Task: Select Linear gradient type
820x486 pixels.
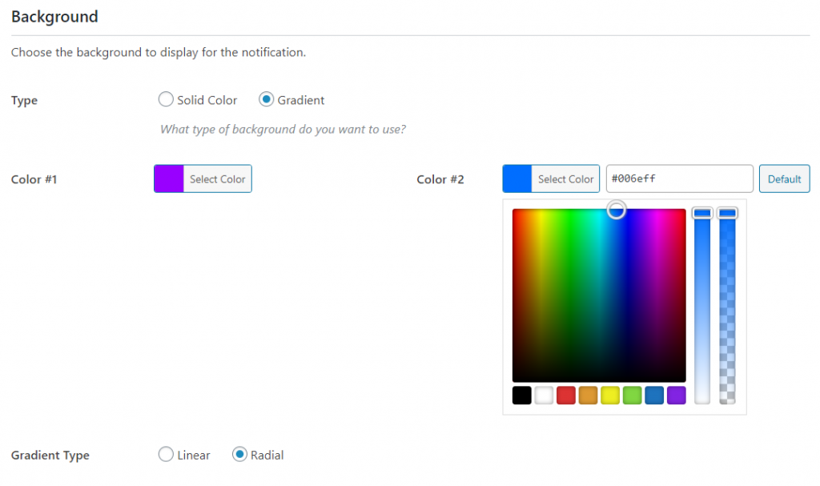Action: pyautogui.click(x=166, y=455)
